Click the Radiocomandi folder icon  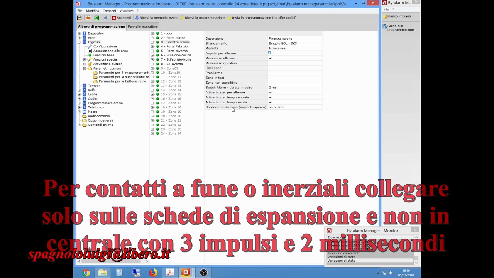85,116
